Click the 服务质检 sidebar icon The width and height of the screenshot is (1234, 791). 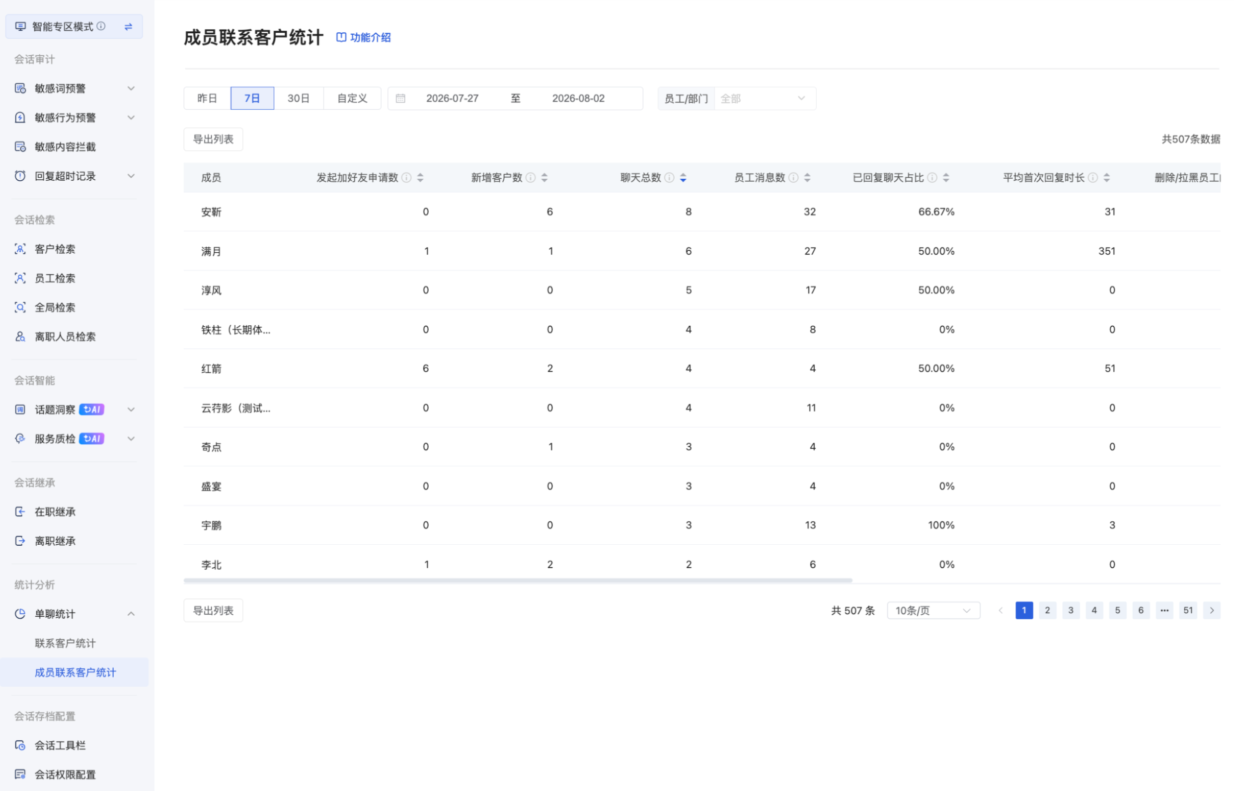(x=20, y=439)
